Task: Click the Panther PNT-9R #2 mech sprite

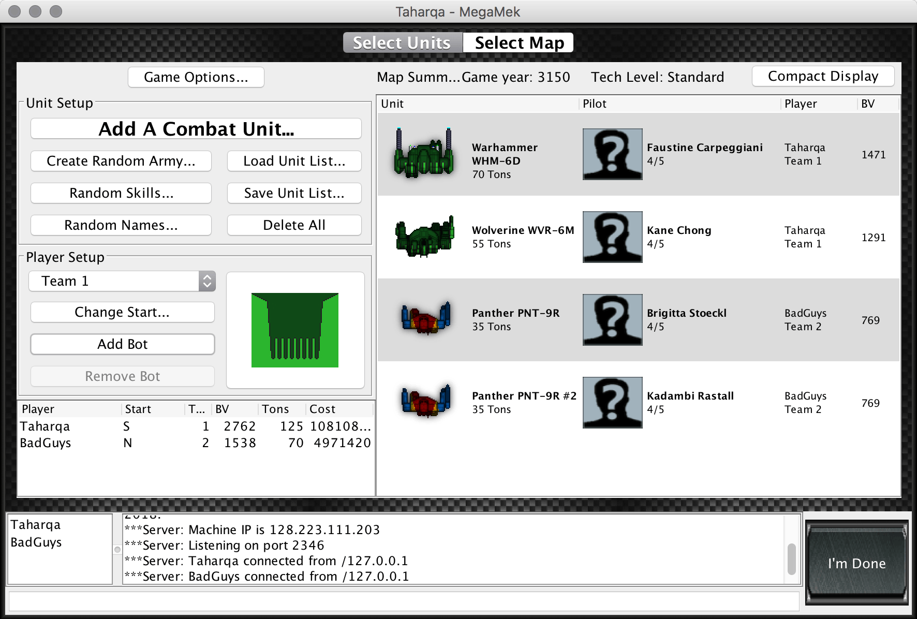Action: 425,401
